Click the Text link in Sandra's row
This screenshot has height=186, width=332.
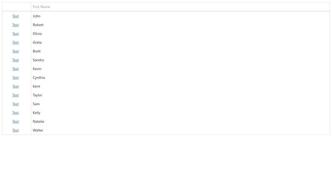(15, 60)
